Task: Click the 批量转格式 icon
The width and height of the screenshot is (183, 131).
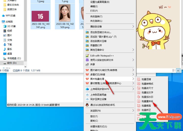Action: point(139,84)
